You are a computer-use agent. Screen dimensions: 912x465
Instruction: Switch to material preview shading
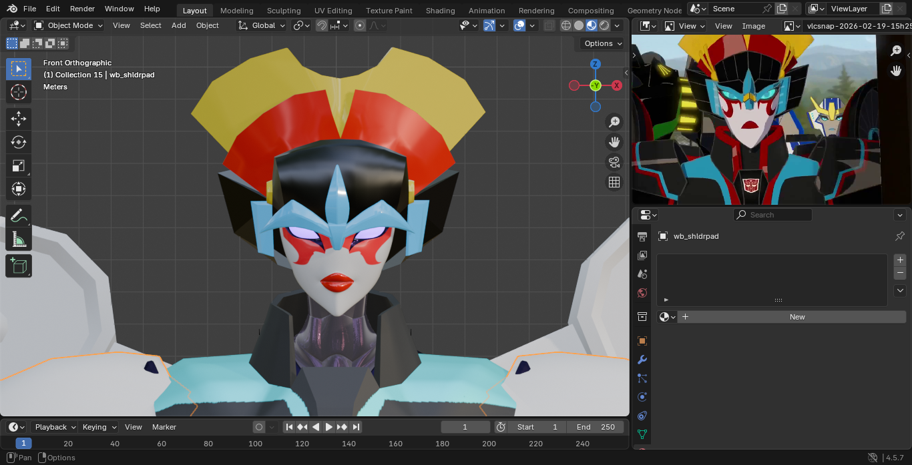click(x=592, y=25)
